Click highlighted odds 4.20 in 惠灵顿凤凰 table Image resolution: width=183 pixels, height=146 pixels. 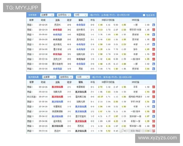(116, 121)
